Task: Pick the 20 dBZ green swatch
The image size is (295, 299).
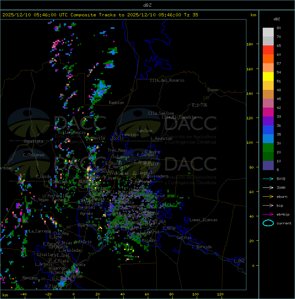Action: click(268, 157)
